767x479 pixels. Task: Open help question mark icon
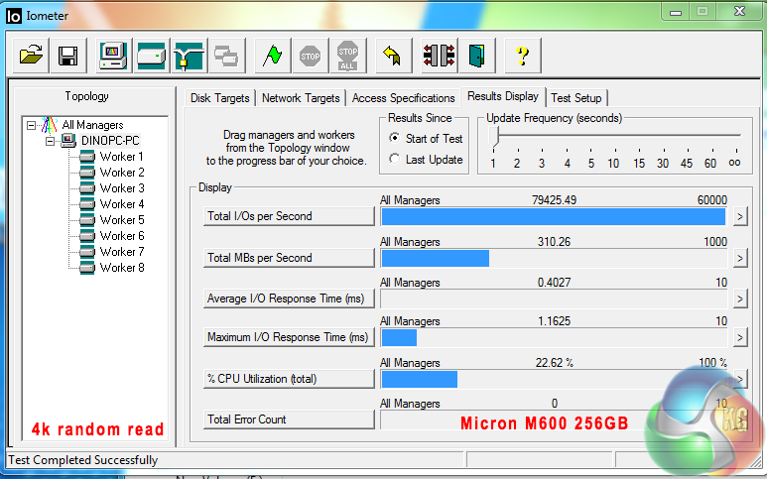(x=523, y=56)
